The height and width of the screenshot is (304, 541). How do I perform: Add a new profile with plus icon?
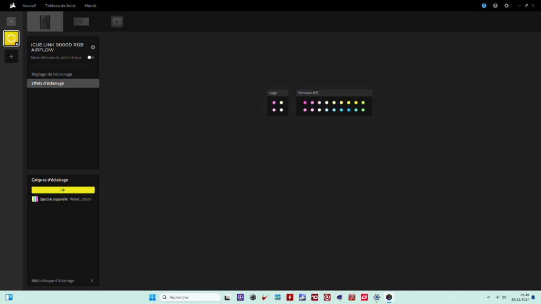click(x=11, y=56)
